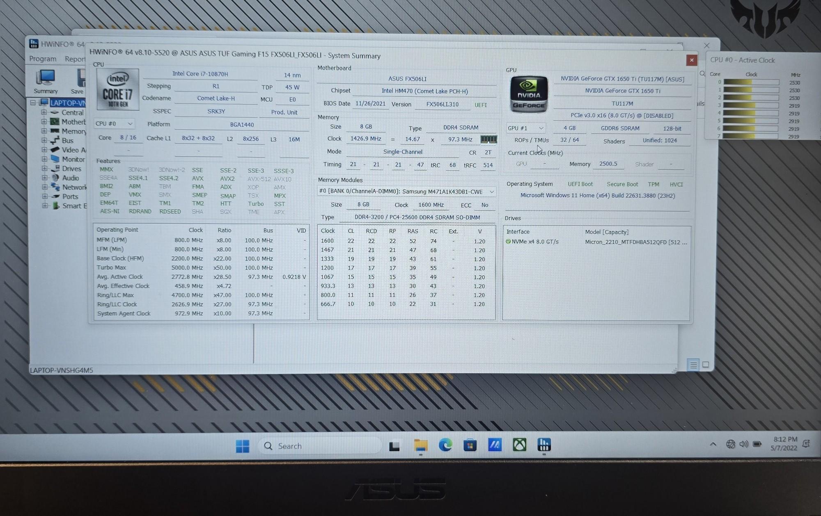Open the memory module bank selector dropdown
This screenshot has width=821, height=516.
(x=406, y=192)
